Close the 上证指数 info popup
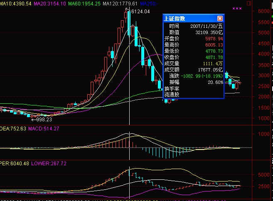273x201 pixels. pos(220,18)
